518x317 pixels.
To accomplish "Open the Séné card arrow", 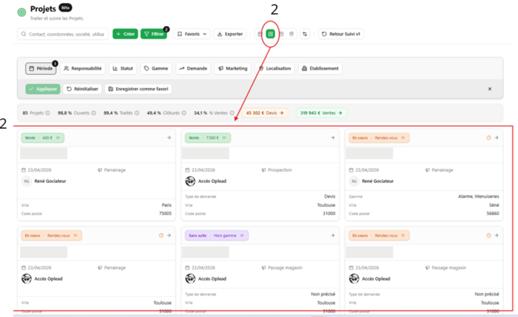I will [x=496, y=138].
